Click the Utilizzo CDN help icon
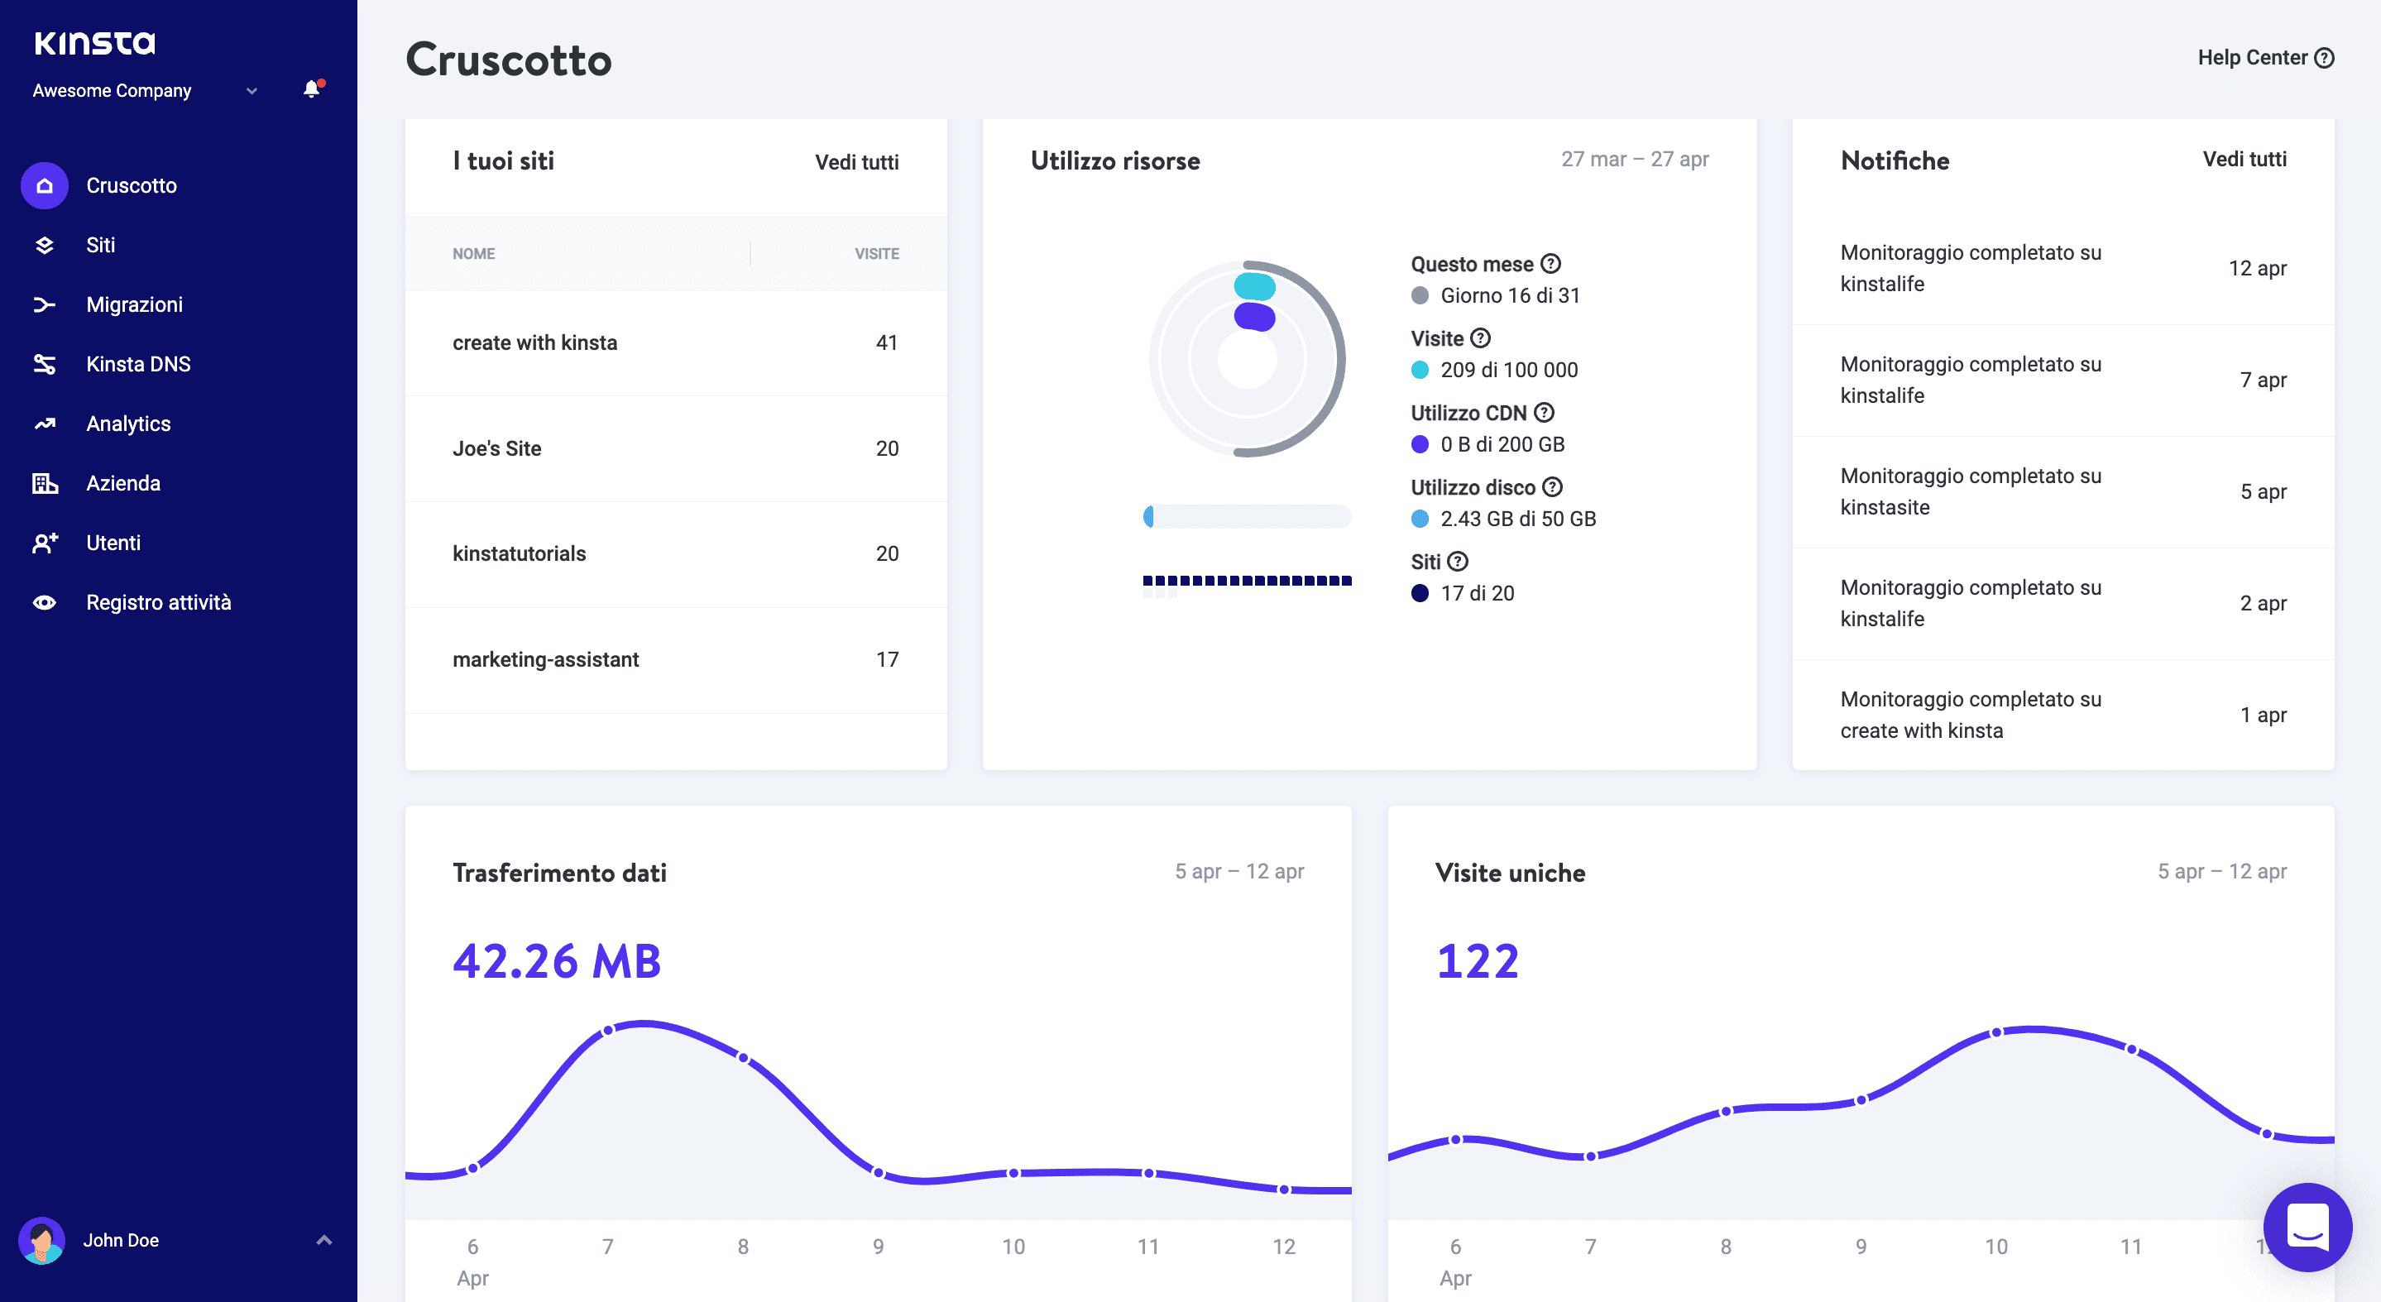The height and width of the screenshot is (1302, 2381). point(1544,412)
